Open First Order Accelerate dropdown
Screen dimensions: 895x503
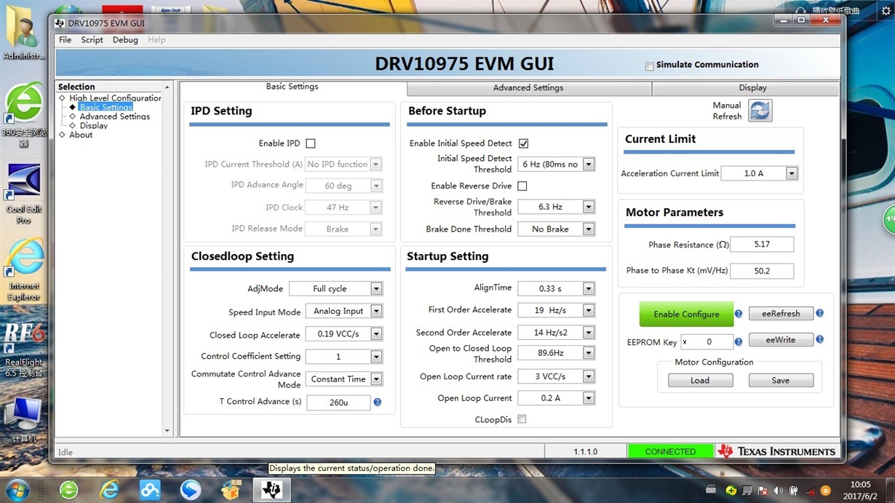[x=589, y=310]
